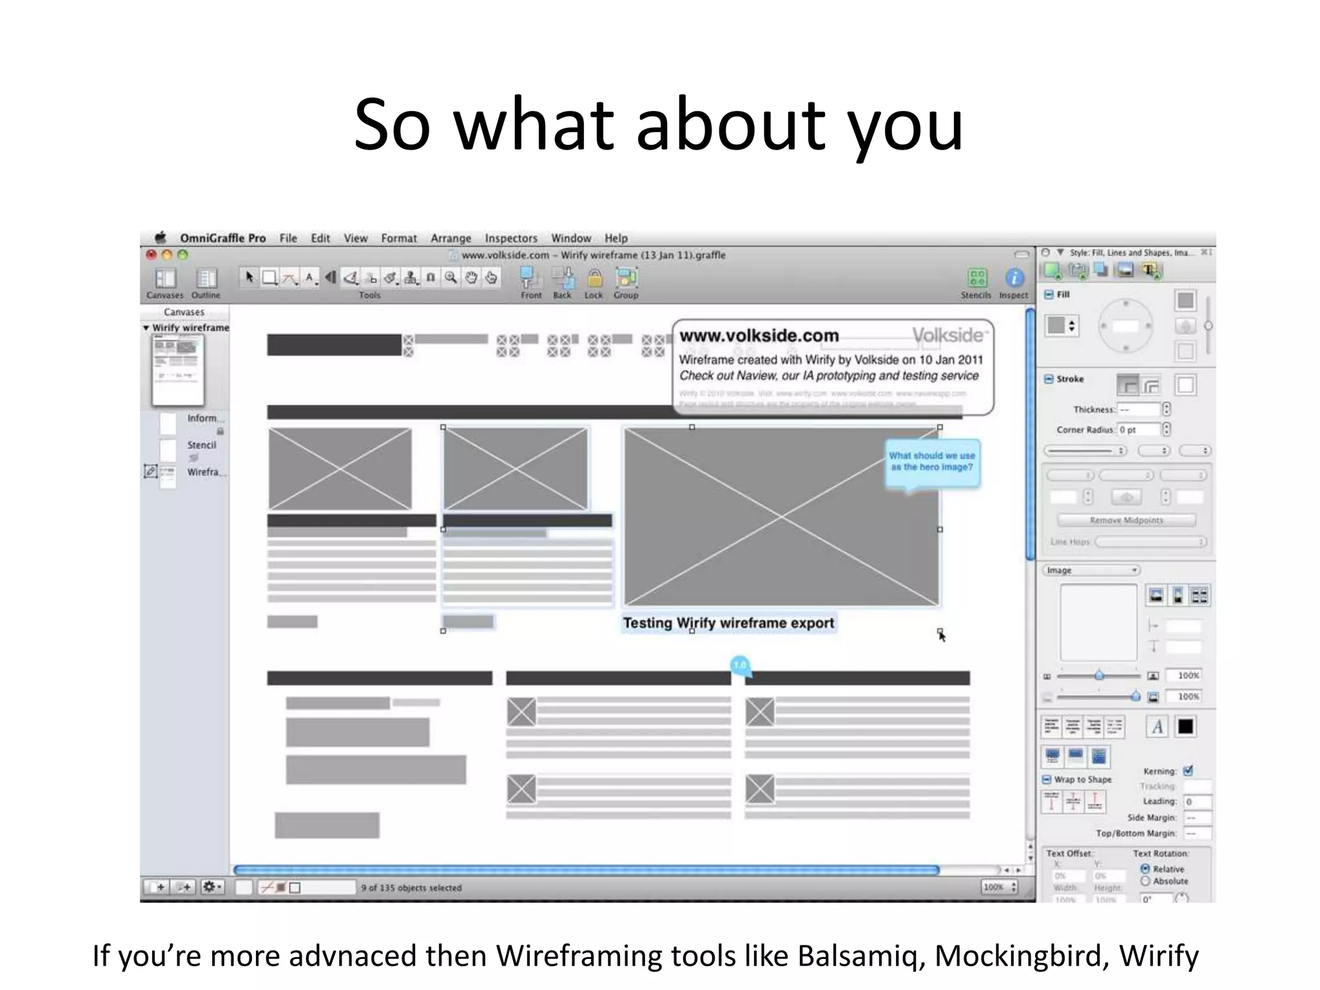This screenshot has height=990, width=1320.
Task: Open the OmniGraffle Pro application menu
Action: pos(223,238)
